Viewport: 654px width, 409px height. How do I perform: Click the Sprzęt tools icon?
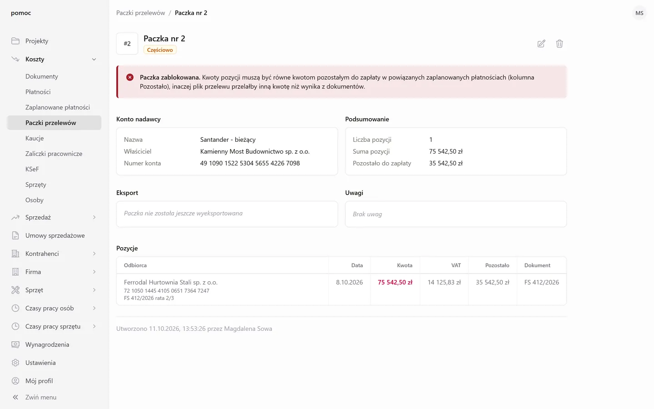tap(15, 290)
